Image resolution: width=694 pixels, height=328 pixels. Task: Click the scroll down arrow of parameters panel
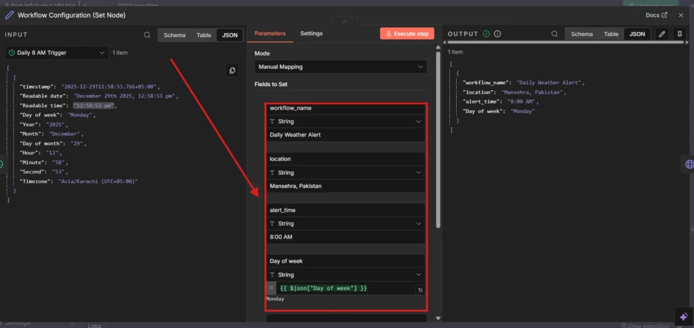coord(438,318)
